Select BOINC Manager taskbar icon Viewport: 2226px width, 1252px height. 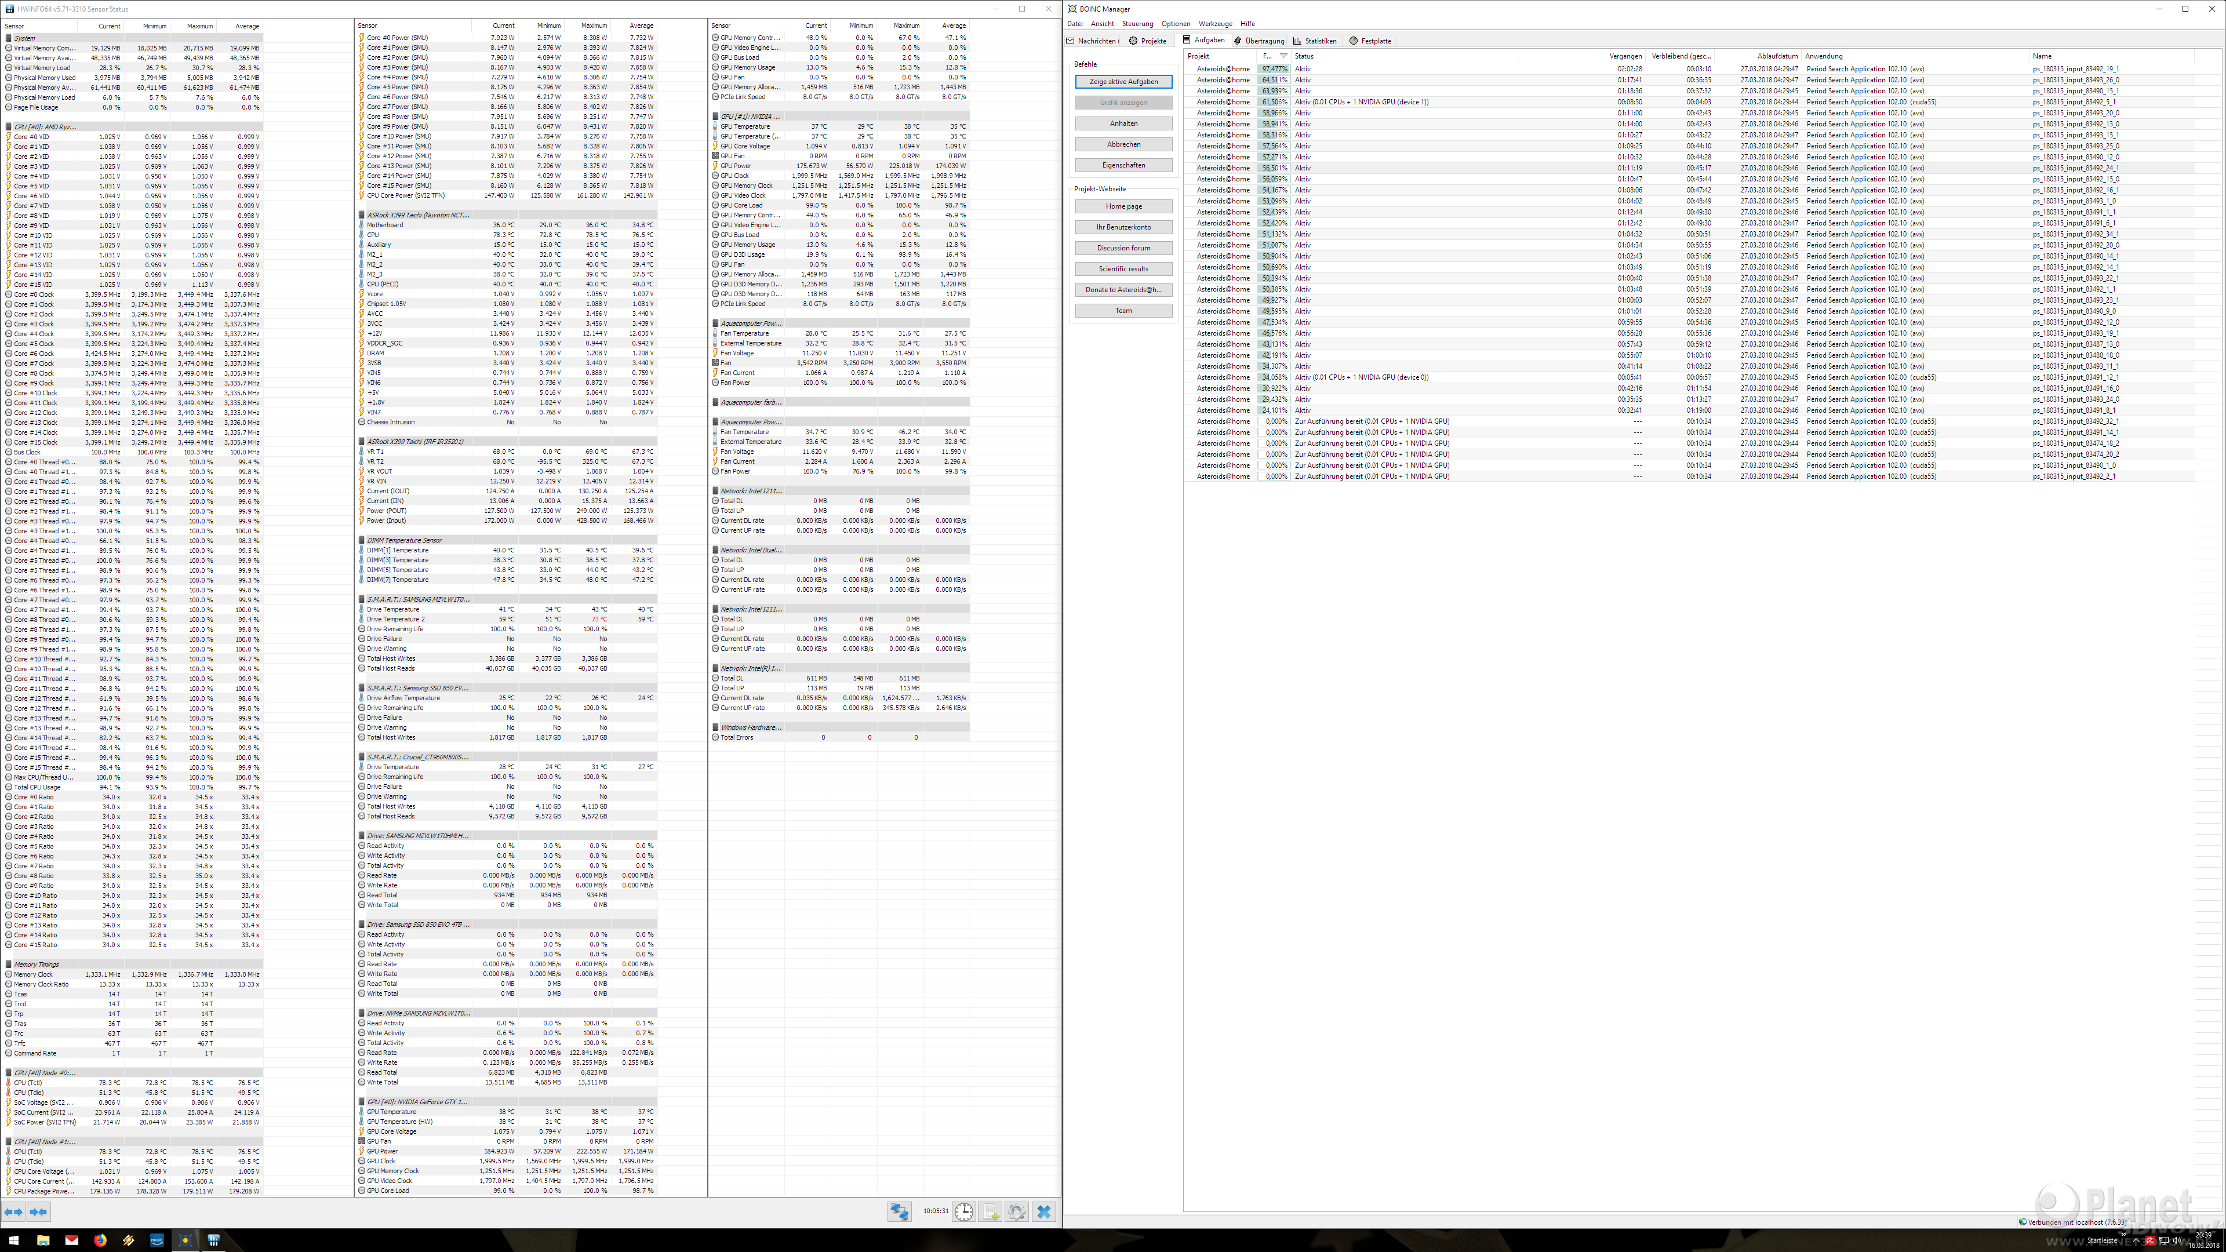click(185, 1240)
